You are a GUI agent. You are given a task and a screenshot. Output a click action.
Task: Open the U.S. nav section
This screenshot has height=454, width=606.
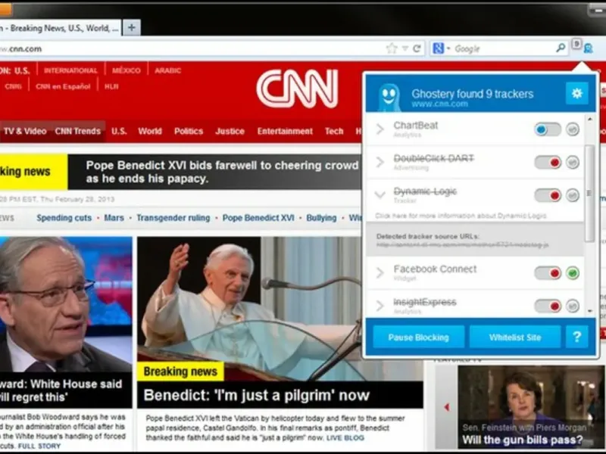tap(119, 131)
